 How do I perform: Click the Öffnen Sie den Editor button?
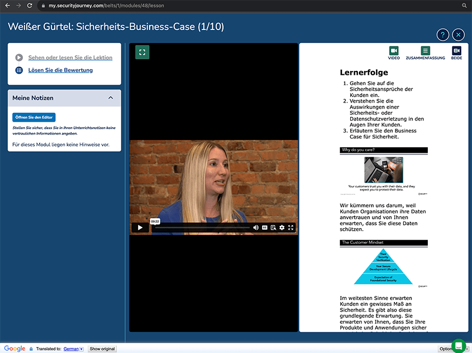click(x=34, y=117)
